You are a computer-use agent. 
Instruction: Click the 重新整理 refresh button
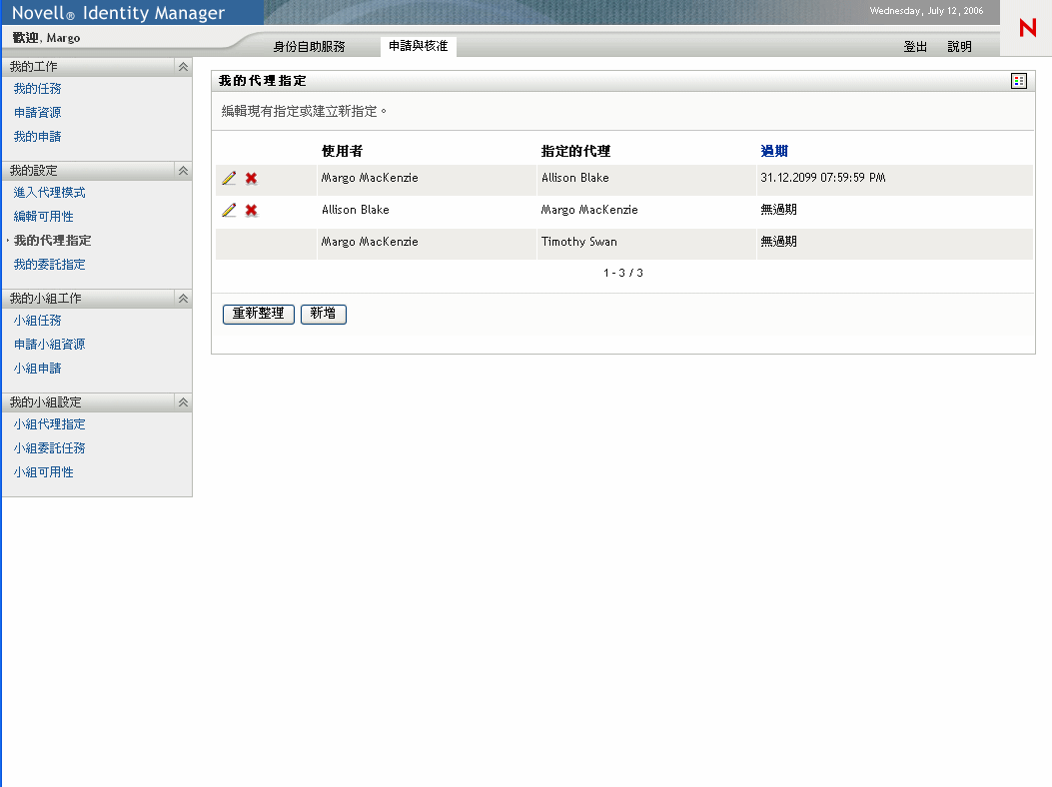259,314
